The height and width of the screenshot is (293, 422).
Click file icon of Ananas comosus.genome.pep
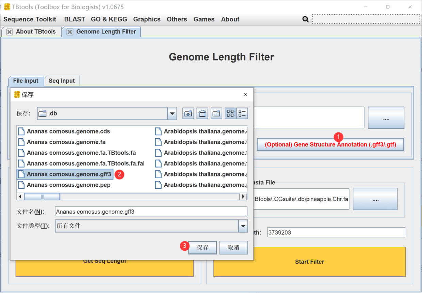[21, 185]
